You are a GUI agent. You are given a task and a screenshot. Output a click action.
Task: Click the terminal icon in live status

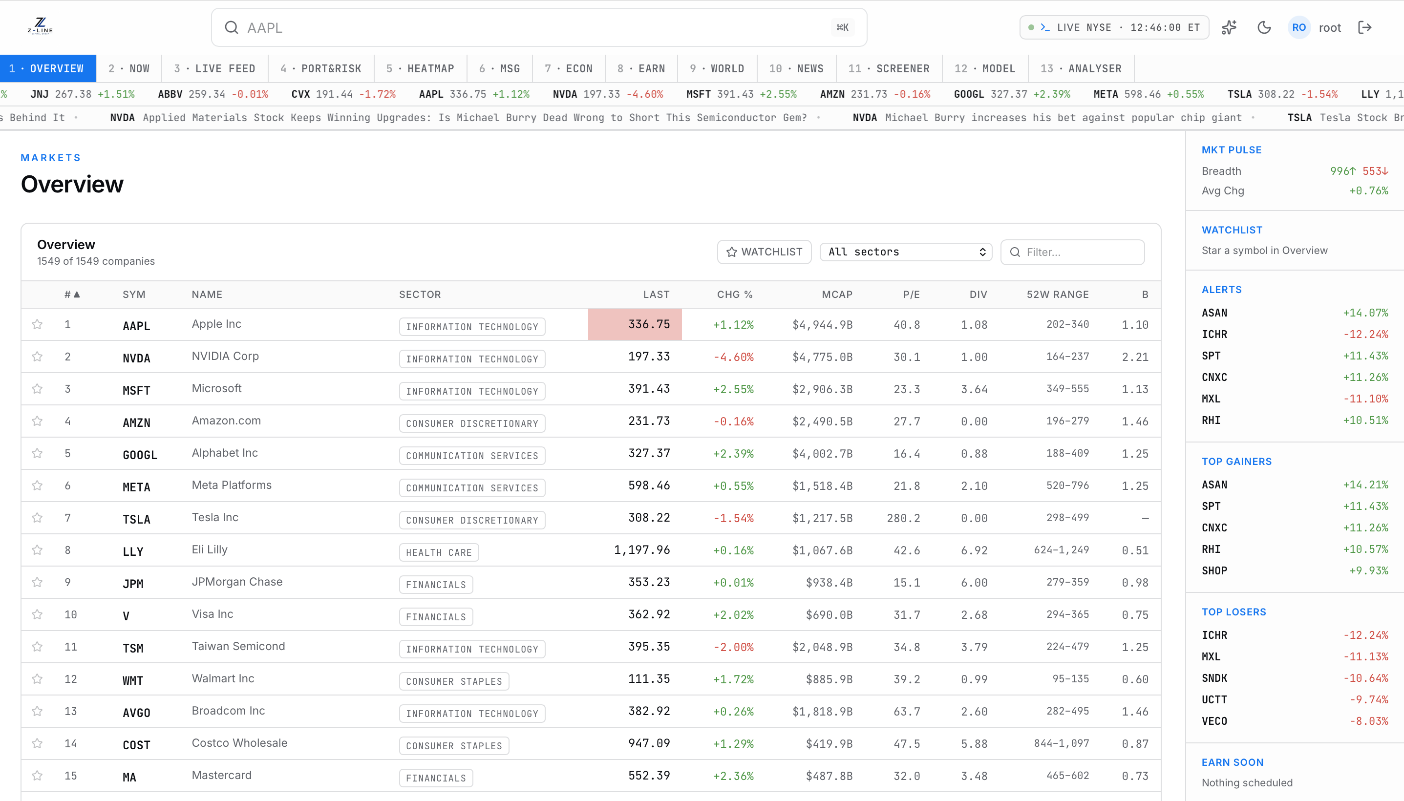click(x=1045, y=27)
